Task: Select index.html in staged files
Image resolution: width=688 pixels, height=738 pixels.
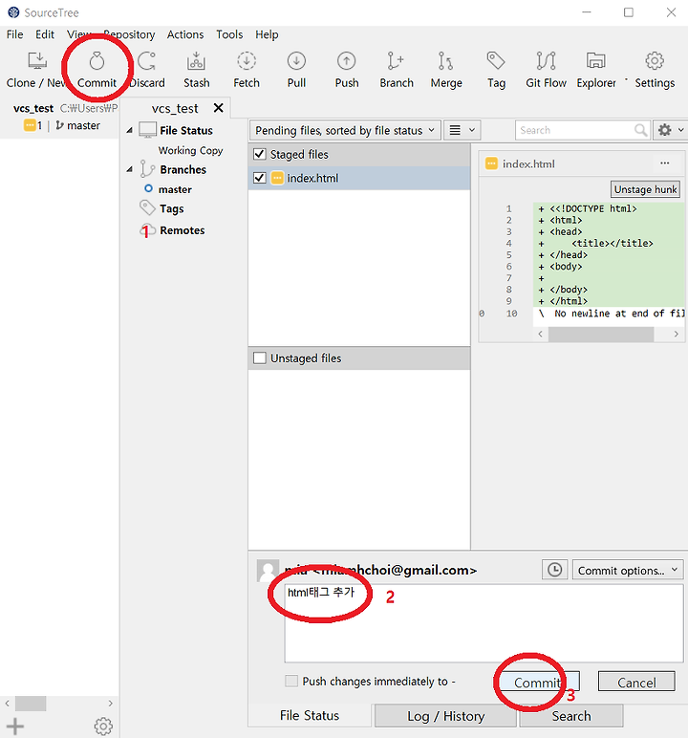Action: [358, 178]
